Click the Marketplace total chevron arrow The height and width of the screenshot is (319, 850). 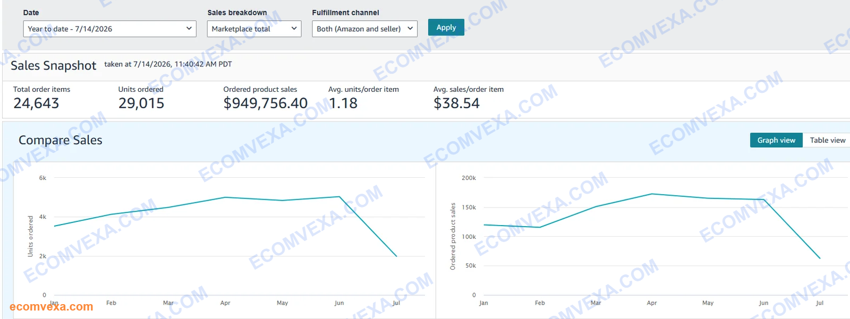pyautogui.click(x=294, y=29)
